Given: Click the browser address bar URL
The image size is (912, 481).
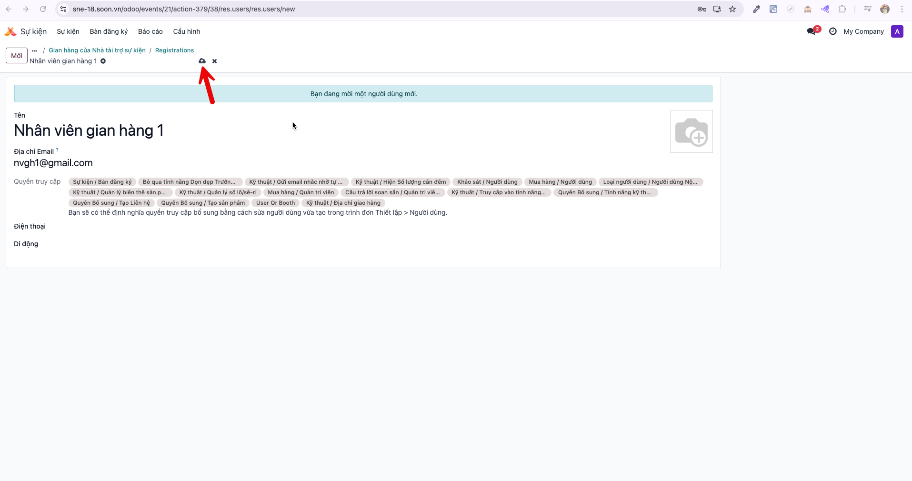Looking at the screenshot, I should click(x=184, y=9).
